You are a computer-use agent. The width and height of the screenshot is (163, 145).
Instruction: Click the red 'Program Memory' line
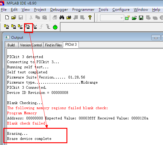pyautogui.click(x=22, y=113)
